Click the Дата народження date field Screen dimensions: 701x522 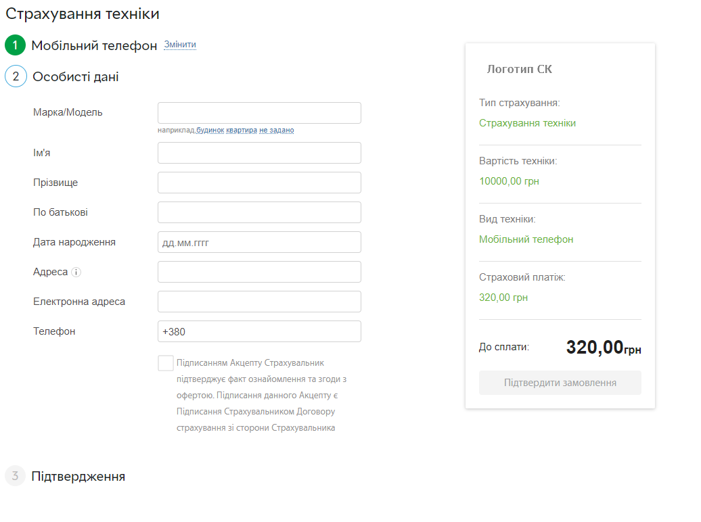[x=259, y=242]
